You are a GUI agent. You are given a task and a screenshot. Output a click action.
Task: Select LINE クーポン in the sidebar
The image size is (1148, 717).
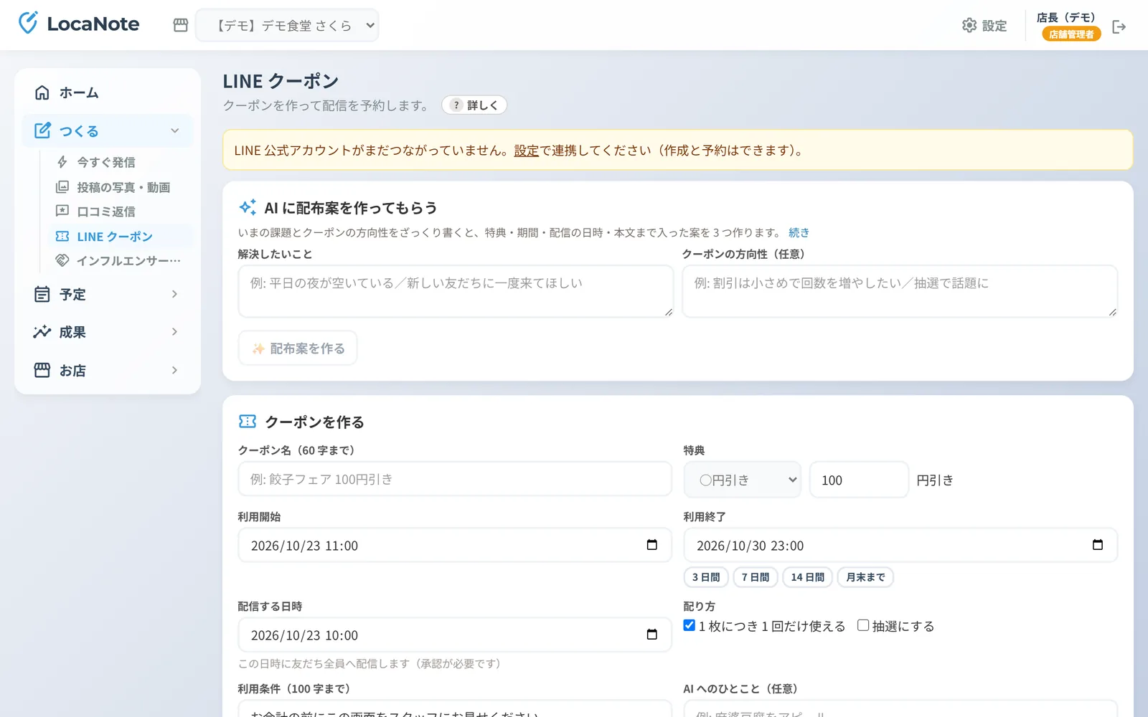point(120,237)
